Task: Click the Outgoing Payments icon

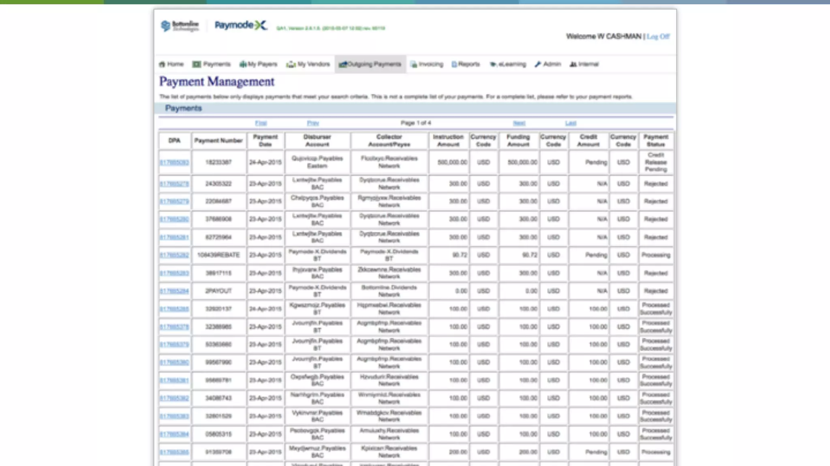Action: tap(343, 64)
